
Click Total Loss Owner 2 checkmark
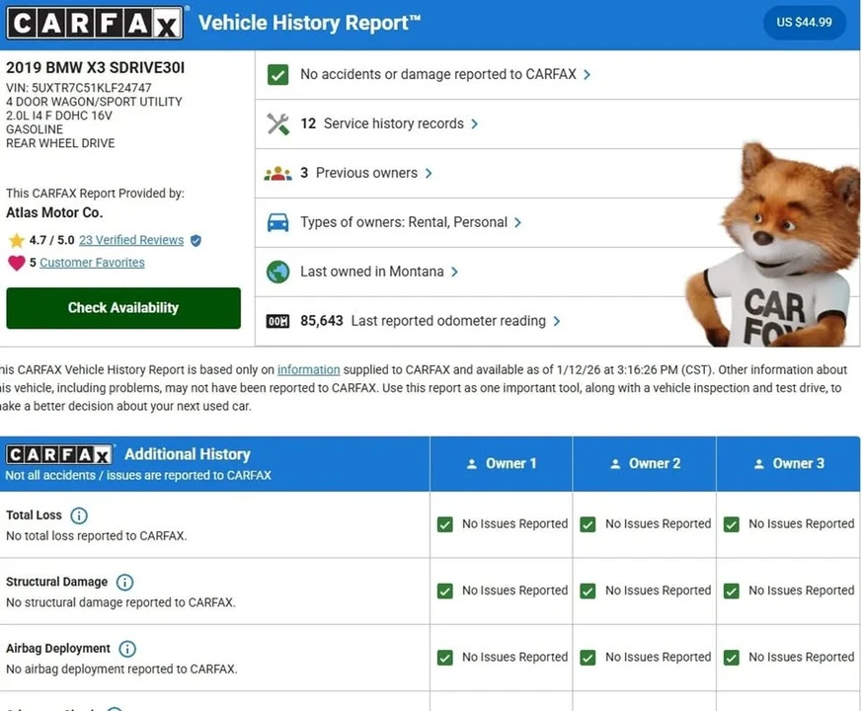tap(588, 524)
